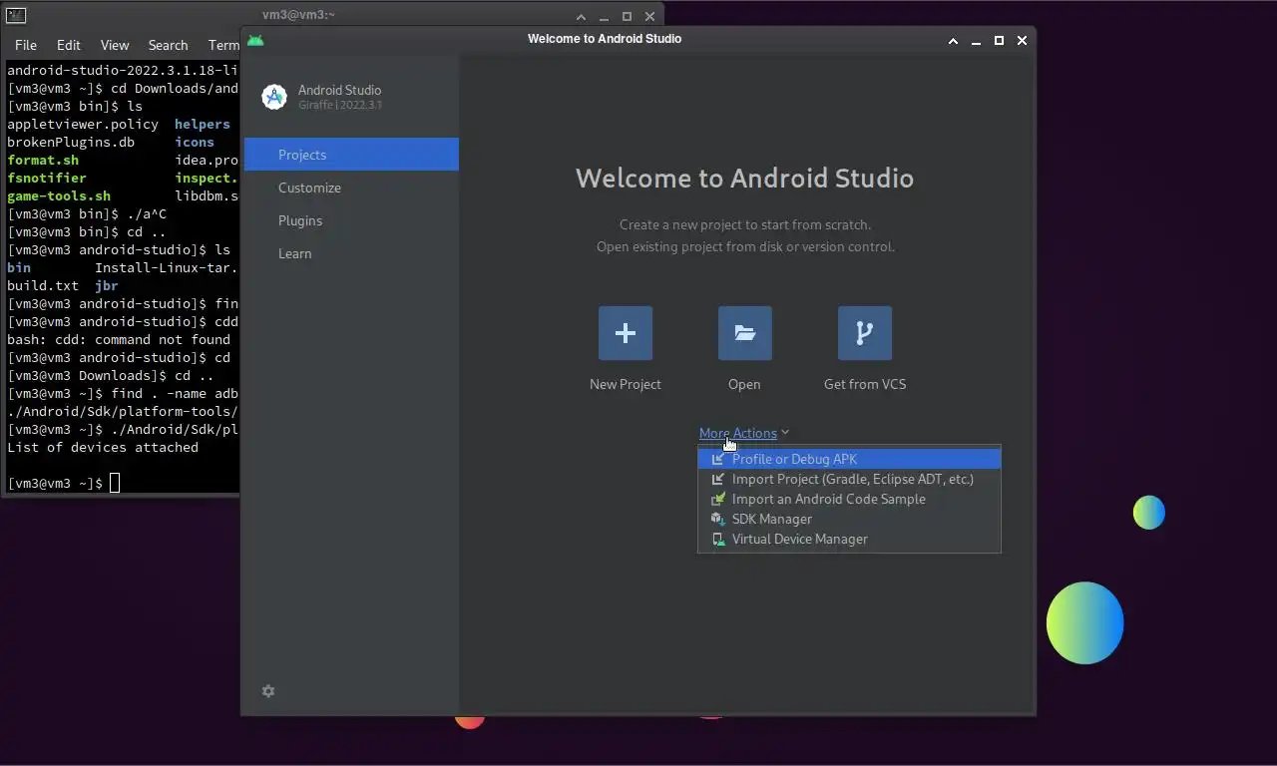The width and height of the screenshot is (1277, 766).
Task: Choose Import Project (Gradle, Eclipse ADT, etc.)
Action: 849,479
